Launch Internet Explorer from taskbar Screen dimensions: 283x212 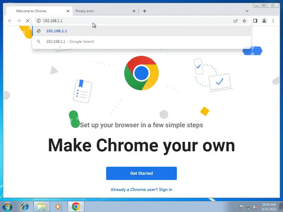pyautogui.click(x=25, y=206)
